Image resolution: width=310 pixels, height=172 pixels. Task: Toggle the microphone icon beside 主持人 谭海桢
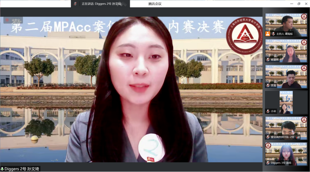273,34
